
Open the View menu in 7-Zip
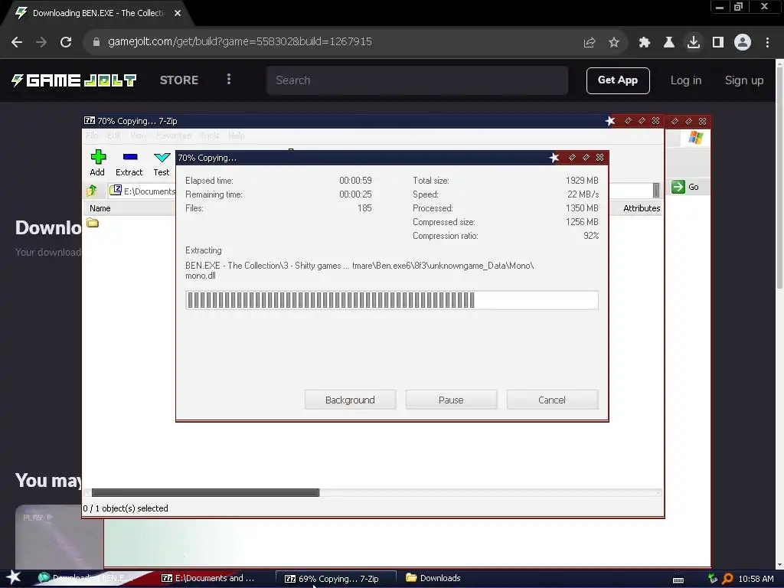(139, 136)
